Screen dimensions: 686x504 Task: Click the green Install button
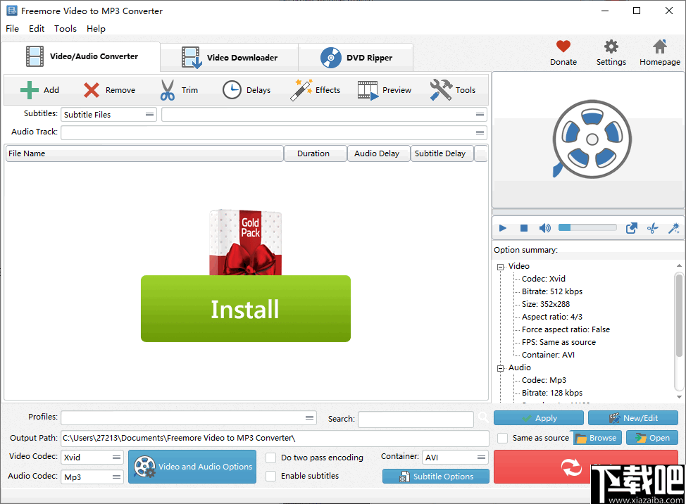pyautogui.click(x=245, y=308)
